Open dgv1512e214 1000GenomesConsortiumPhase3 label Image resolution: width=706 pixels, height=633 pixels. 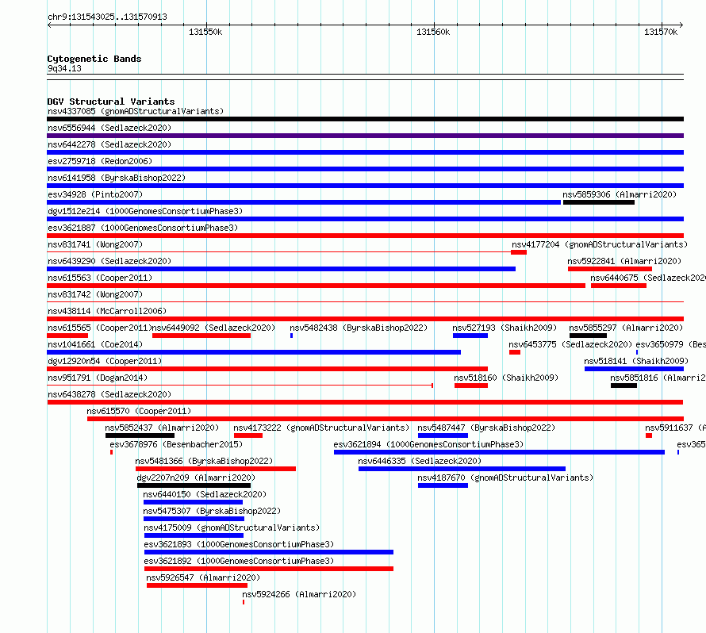click(x=145, y=211)
